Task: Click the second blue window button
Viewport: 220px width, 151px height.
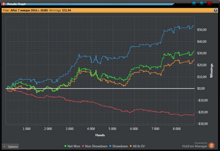Action: click(201, 3)
